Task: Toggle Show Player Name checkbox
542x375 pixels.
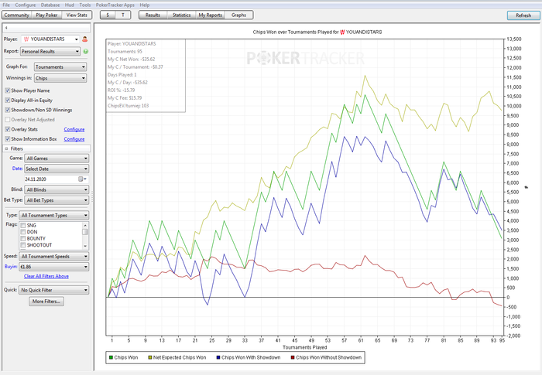Action: tap(7, 90)
